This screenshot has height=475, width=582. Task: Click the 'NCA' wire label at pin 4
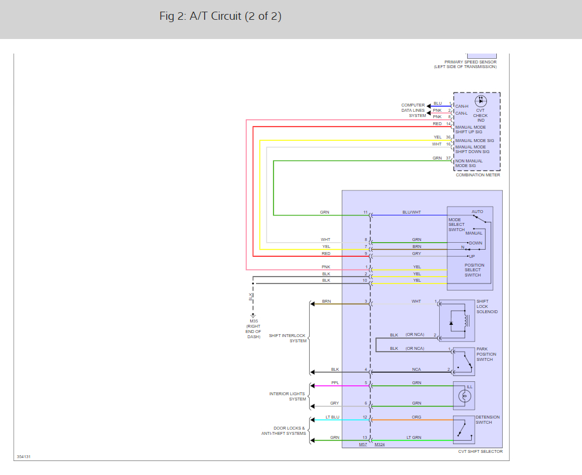coord(416,370)
